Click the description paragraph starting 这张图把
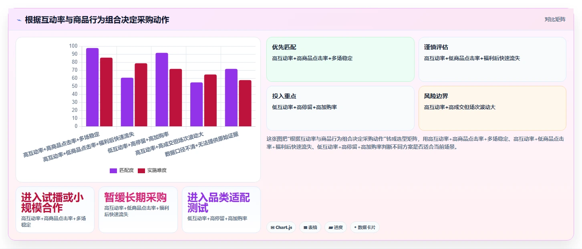Screen dimensions: 582x249 click(x=416, y=143)
